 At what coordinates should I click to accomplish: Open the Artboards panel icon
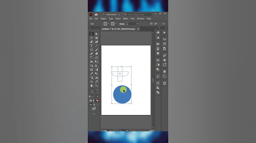(x=164, y=76)
